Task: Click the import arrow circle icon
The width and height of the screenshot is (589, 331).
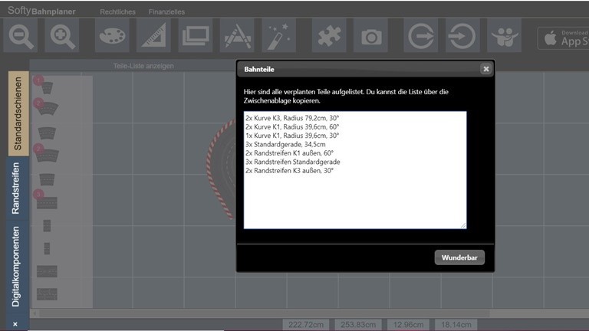Action: 462,36
